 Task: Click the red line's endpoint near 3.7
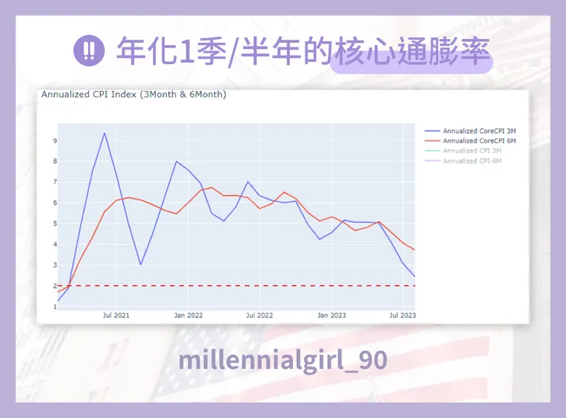(415, 250)
